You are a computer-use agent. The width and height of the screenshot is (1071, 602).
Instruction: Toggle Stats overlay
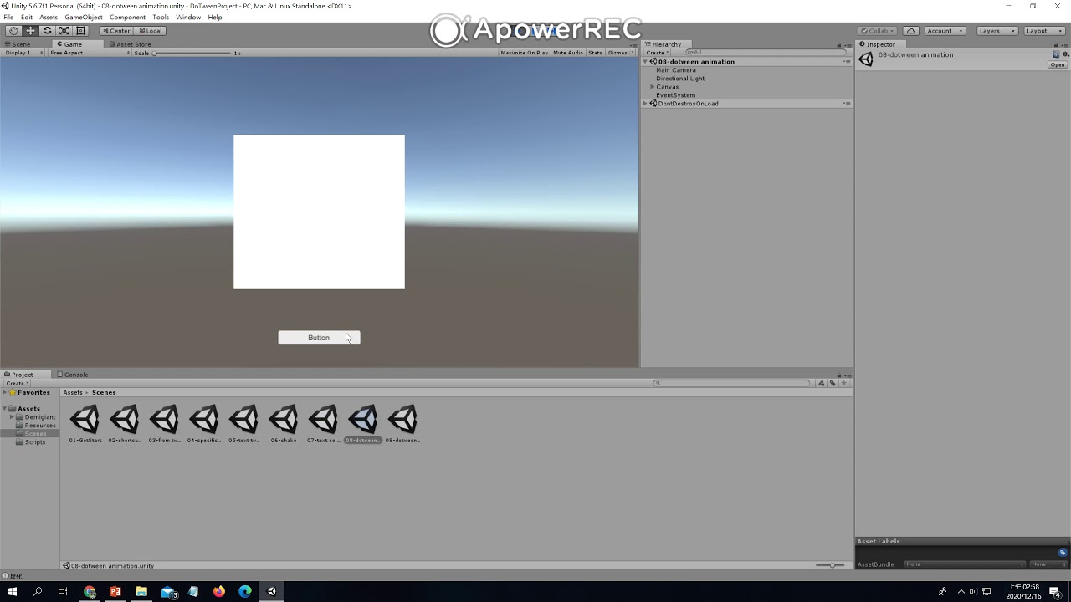595,53
